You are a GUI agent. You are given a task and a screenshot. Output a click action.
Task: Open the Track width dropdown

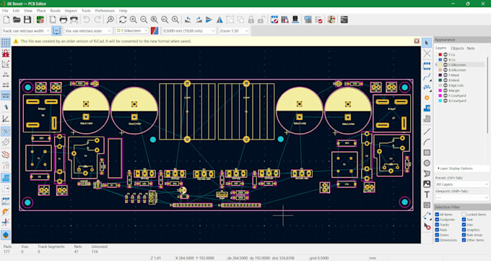pyautogui.click(x=26, y=31)
